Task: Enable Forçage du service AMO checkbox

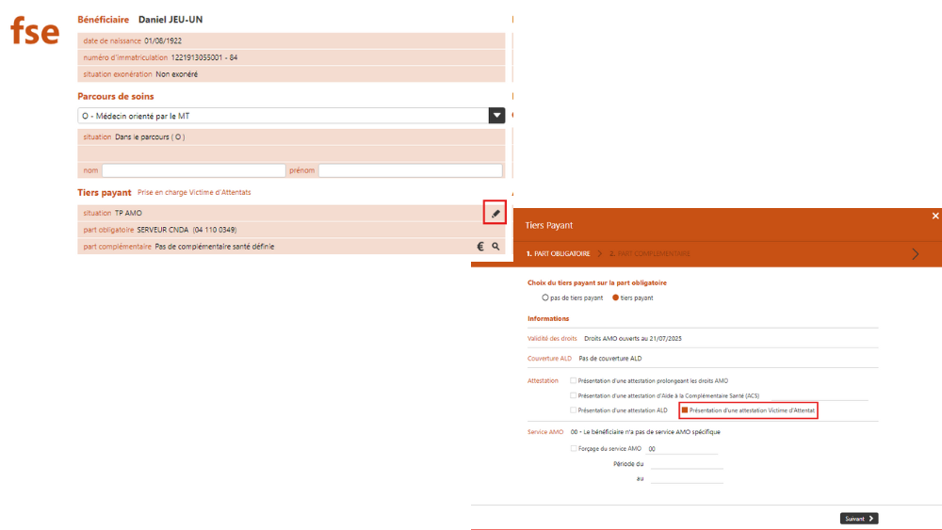Action: click(573, 449)
